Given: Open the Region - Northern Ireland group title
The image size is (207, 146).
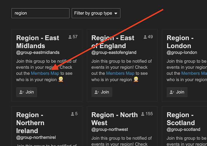Looking at the screenshot, I should [30, 123].
